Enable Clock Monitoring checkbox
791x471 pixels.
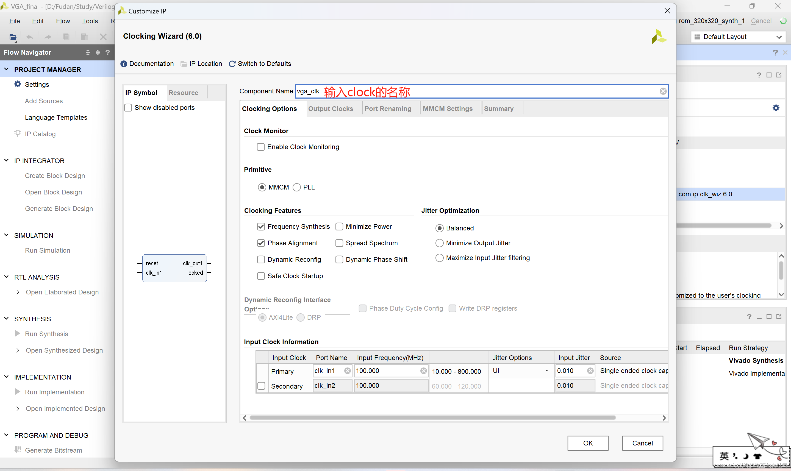(260, 147)
